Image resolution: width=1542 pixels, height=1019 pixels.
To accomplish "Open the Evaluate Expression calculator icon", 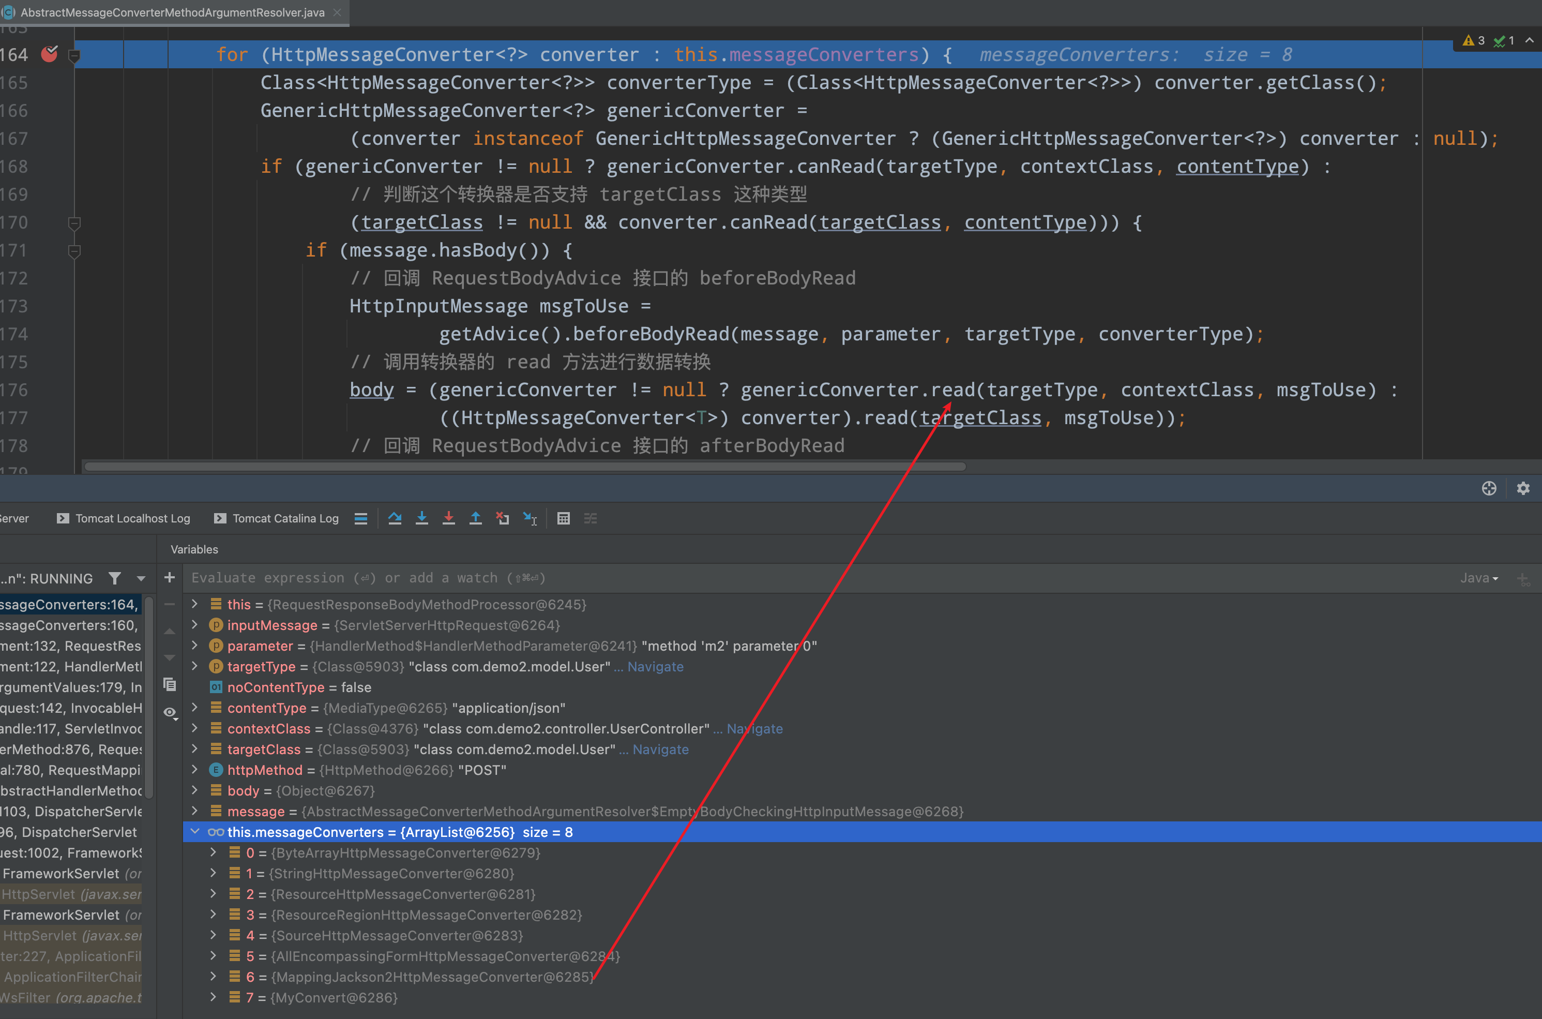I will coord(563,518).
